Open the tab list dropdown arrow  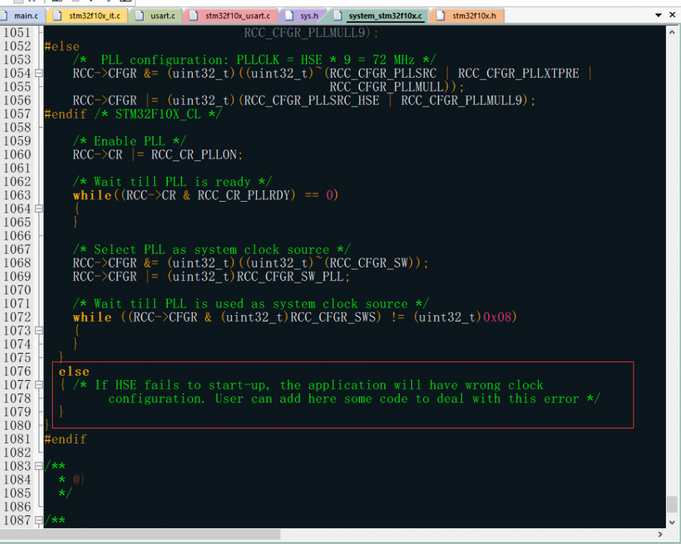point(658,15)
